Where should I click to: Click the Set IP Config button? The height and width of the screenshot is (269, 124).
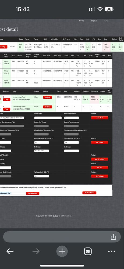(x=100, y=159)
